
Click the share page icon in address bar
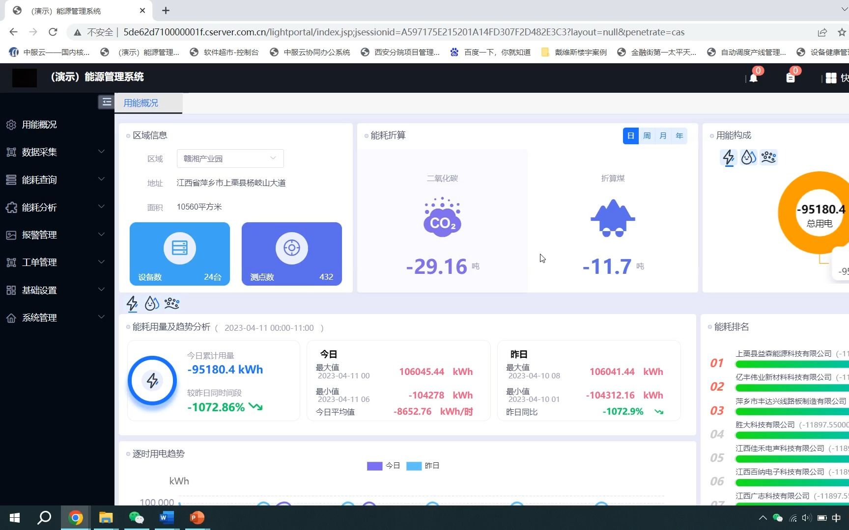(822, 32)
